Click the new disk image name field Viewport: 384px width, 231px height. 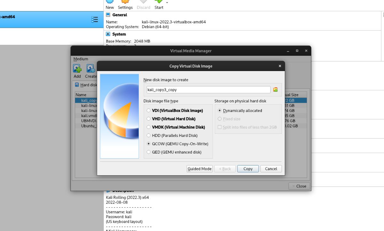208,90
